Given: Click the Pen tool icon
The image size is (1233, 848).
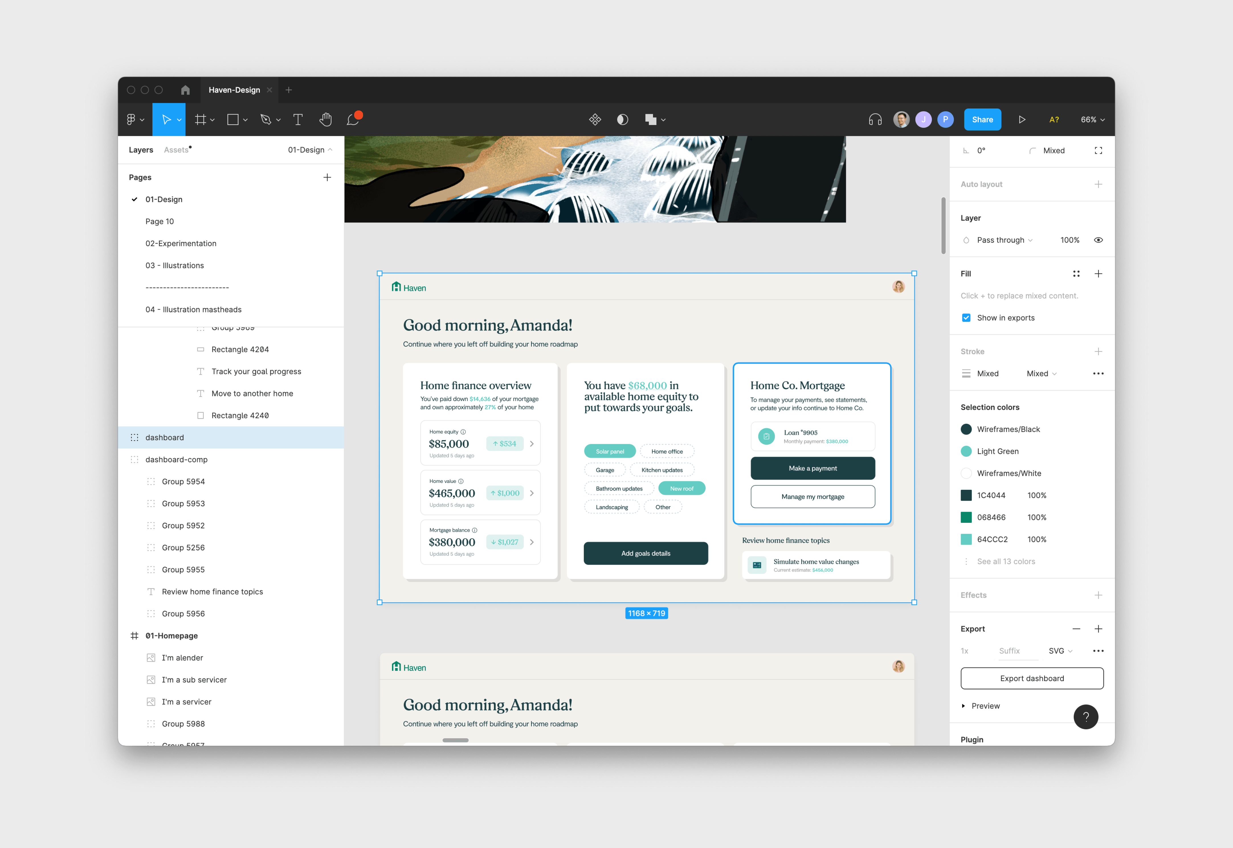Looking at the screenshot, I should [266, 120].
